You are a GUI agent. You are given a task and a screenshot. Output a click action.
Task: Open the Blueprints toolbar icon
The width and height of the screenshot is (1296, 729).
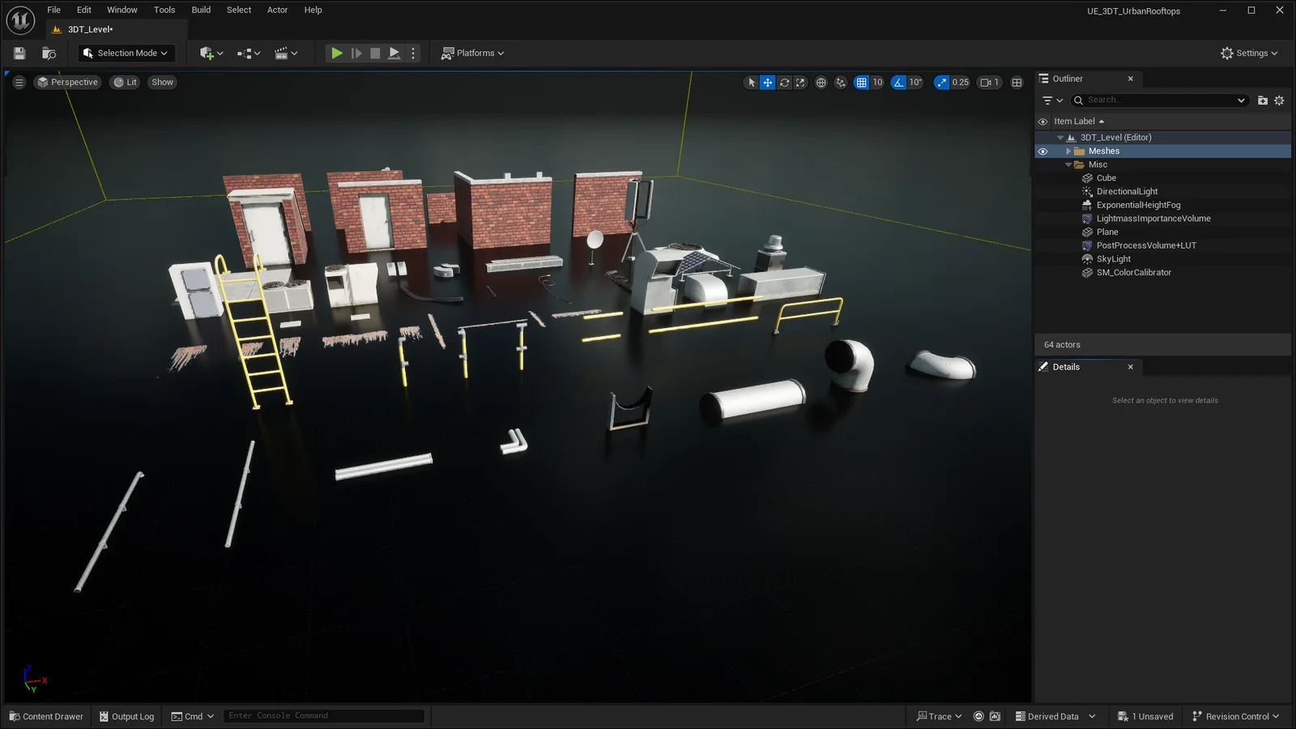[245, 53]
